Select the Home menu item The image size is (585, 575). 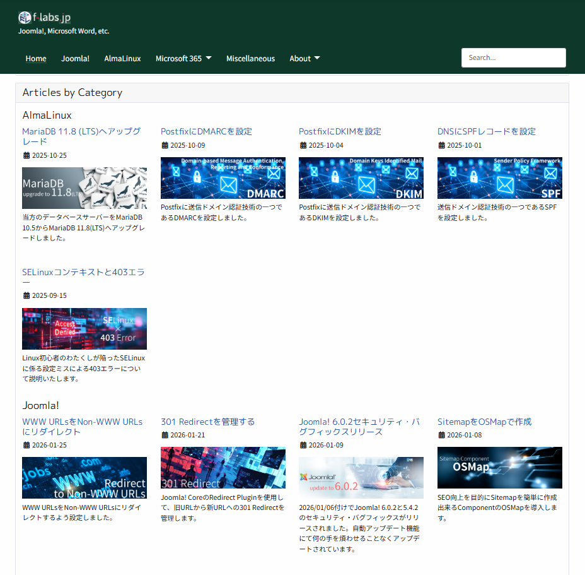point(36,58)
